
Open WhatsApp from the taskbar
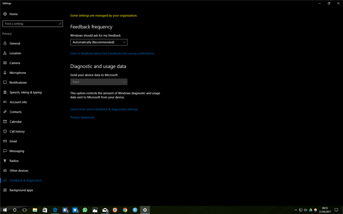85,210
